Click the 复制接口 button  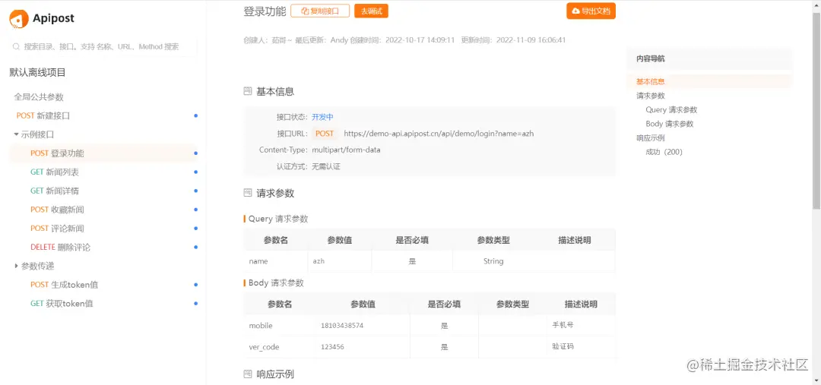coord(320,11)
